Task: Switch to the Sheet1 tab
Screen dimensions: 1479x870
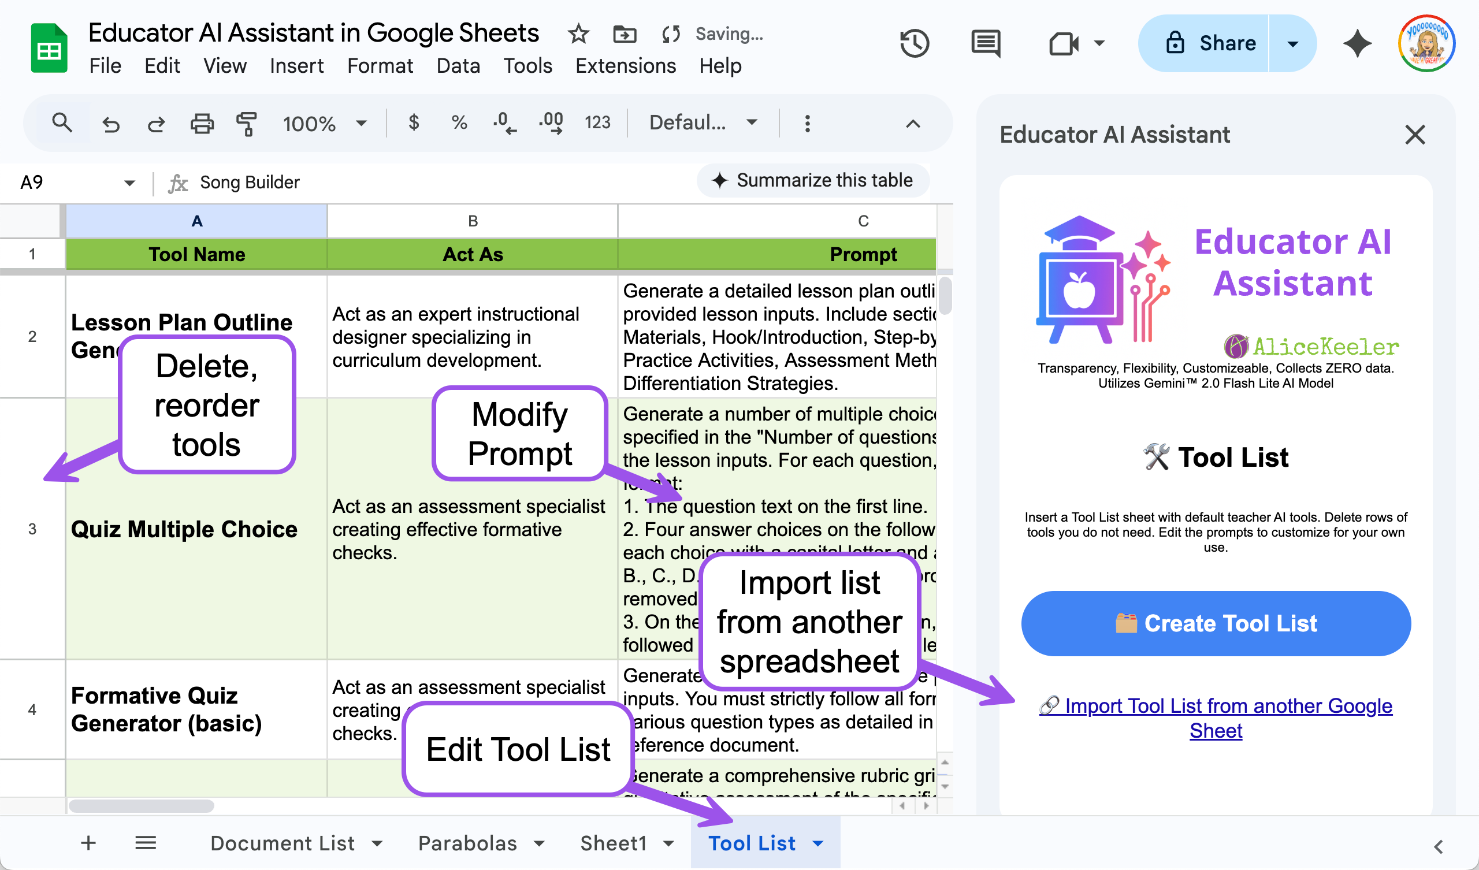Action: pyautogui.click(x=614, y=843)
